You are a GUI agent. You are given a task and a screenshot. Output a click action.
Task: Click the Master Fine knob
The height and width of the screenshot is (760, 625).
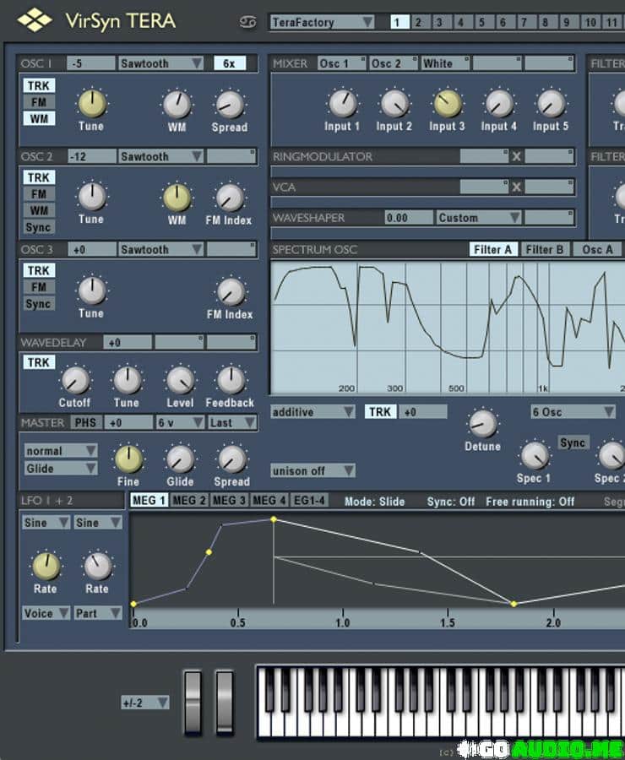[x=128, y=459]
